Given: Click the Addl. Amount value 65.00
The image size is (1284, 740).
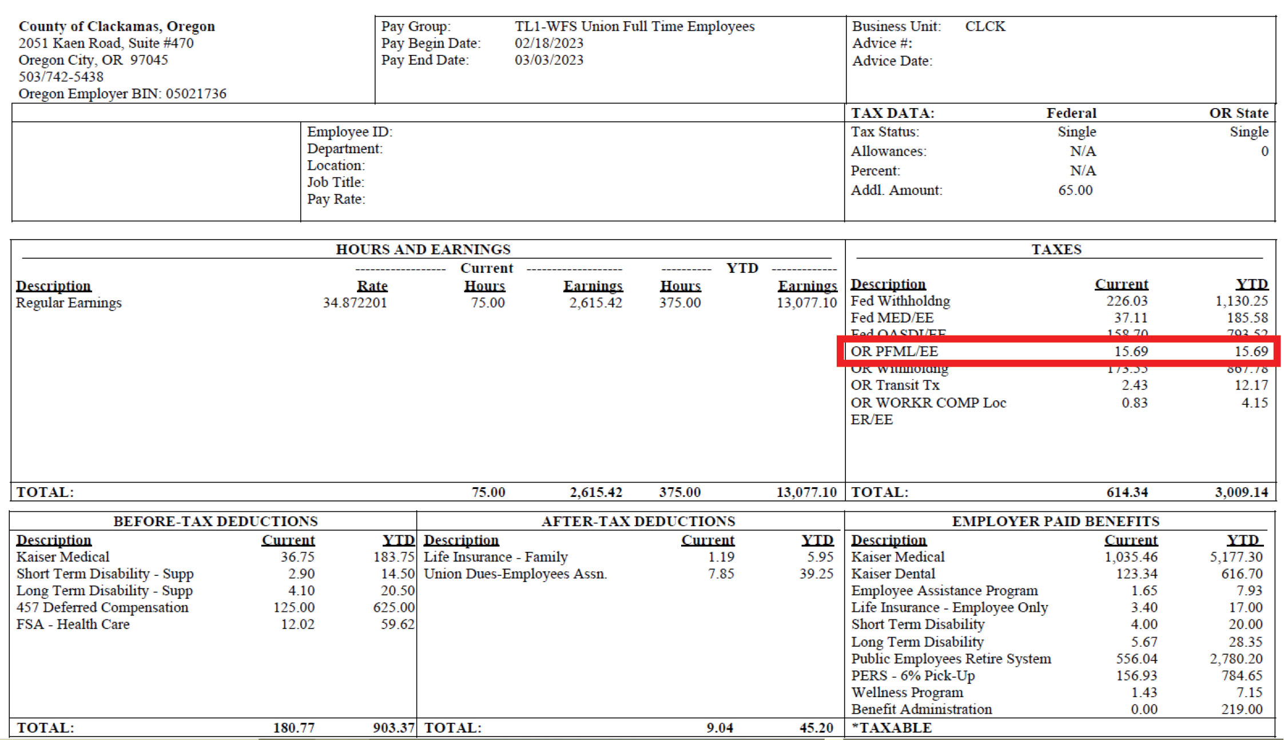Looking at the screenshot, I should 1075,190.
